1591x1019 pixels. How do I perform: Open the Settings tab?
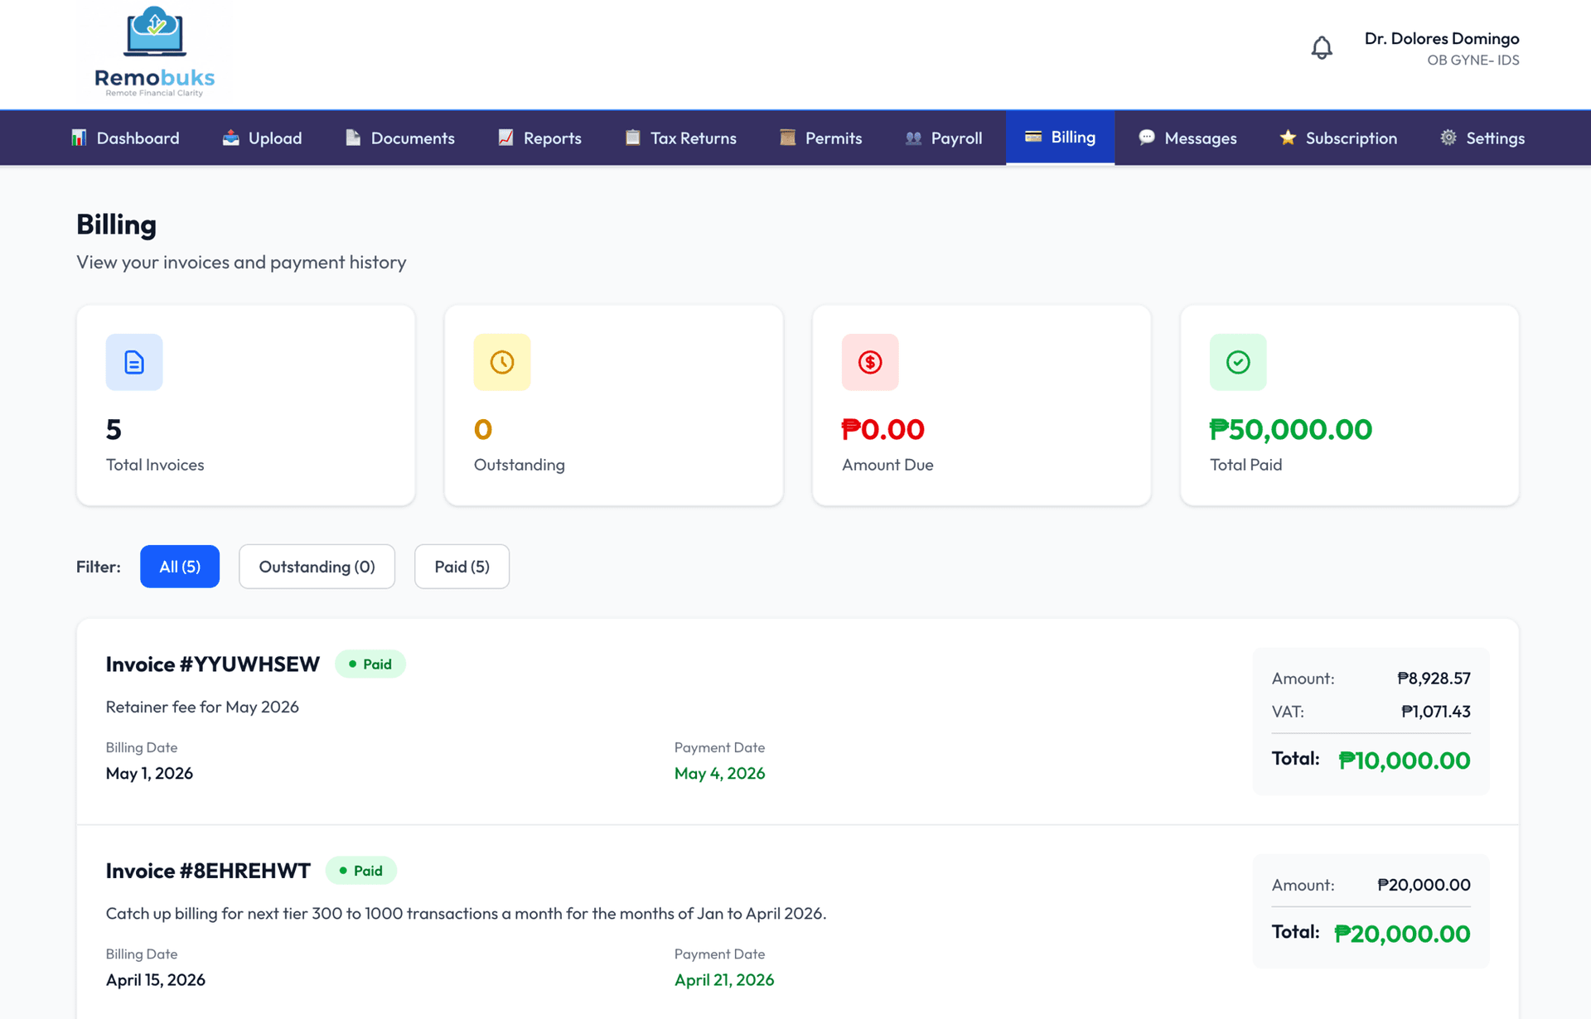tap(1482, 138)
